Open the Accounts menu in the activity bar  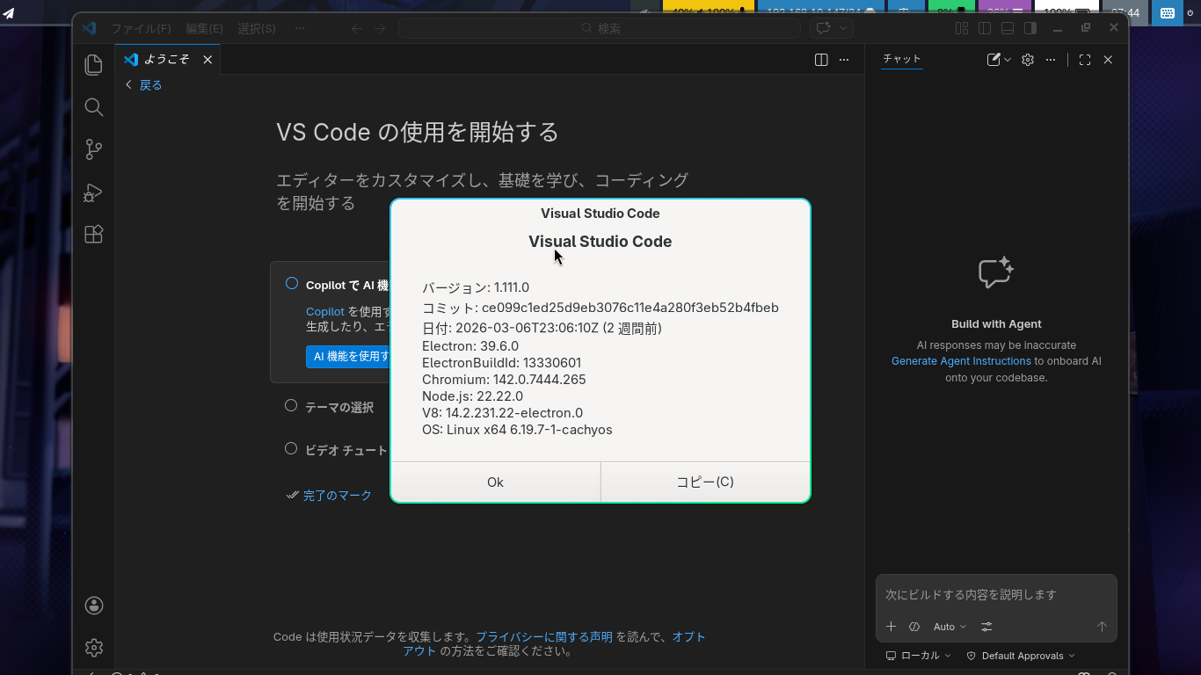pyautogui.click(x=94, y=606)
